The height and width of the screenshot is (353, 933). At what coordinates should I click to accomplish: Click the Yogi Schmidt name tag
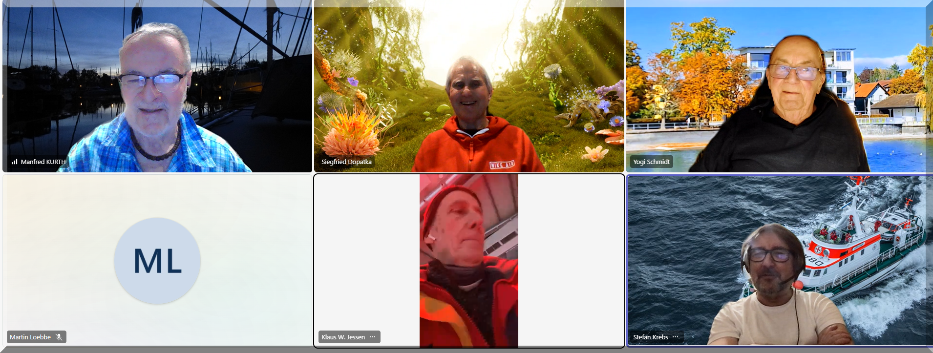pyautogui.click(x=651, y=162)
